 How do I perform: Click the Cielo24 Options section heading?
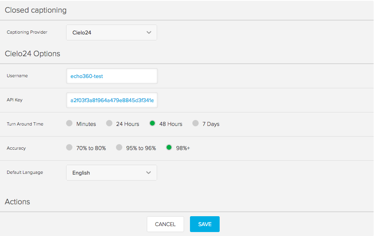[32, 54]
